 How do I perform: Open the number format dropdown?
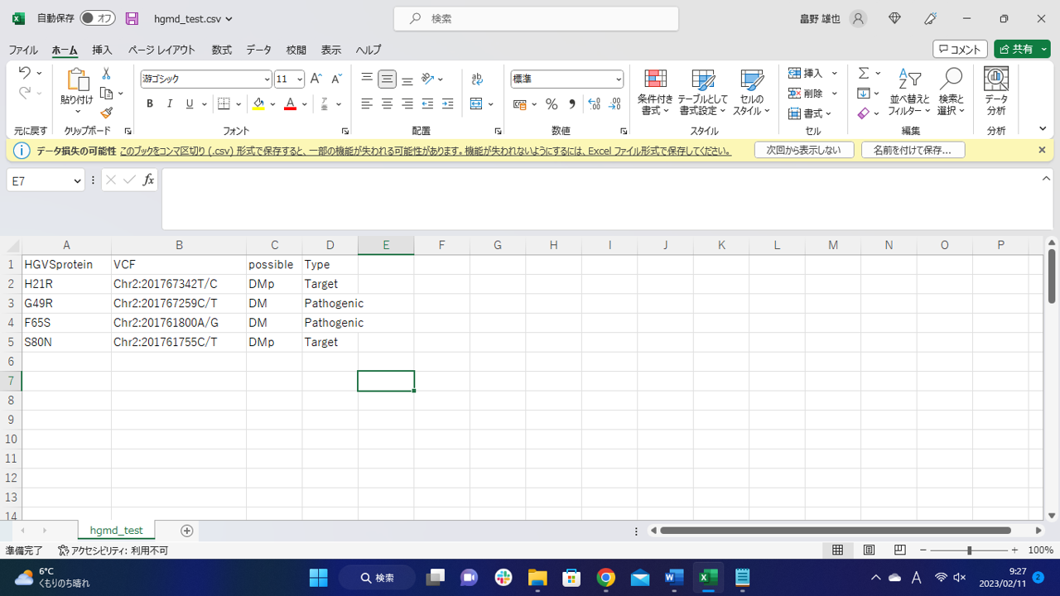click(619, 79)
